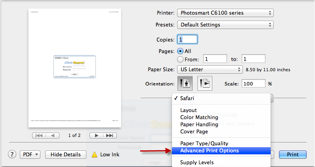The height and width of the screenshot is (167, 315).
Task: Click the Low Ink warning icon
Action: (95, 154)
